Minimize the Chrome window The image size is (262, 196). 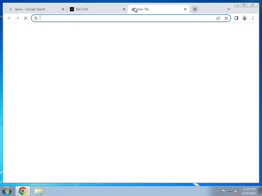238,5
